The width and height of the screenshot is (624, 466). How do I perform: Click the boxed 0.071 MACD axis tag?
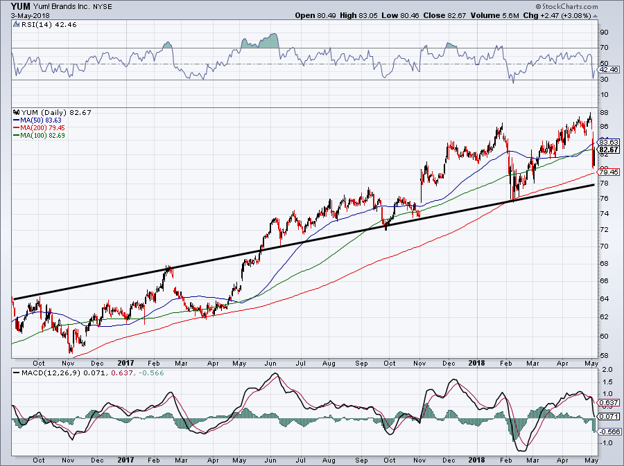click(609, 417)
